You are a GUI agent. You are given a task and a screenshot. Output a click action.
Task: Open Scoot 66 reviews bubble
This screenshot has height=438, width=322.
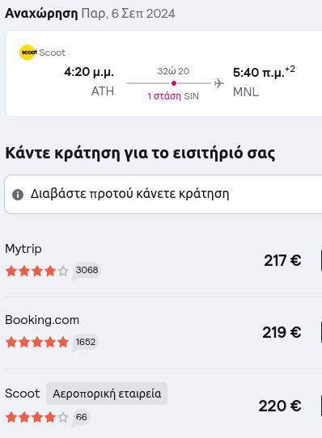(81, 417)
